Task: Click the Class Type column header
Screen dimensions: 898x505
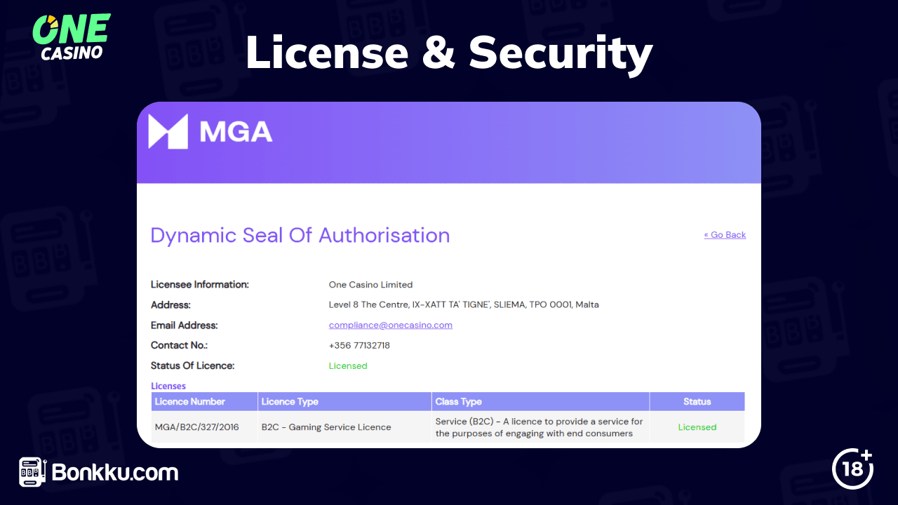Action: [540, 401]
